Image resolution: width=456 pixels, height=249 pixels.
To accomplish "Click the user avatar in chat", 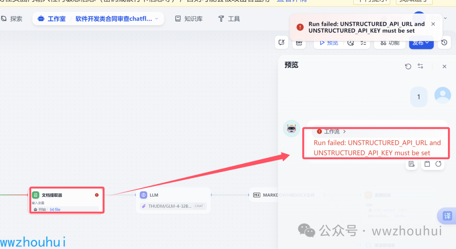I will (x=442, y=95).
